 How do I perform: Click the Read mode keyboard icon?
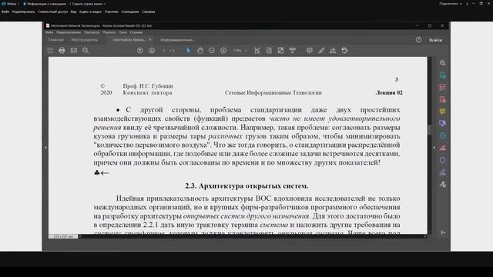point(293,51)
